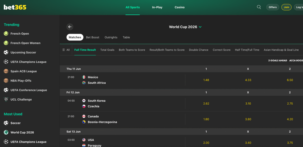Viewport: 303px width, 147px height.
Task: Pick Canada v Bosnia-Herzegovina draw 3.80
Action: click(x=248, y=119)
